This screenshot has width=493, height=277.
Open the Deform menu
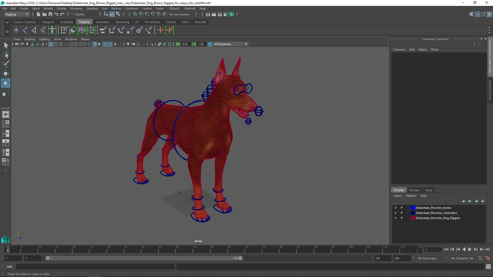click(116, 8)
